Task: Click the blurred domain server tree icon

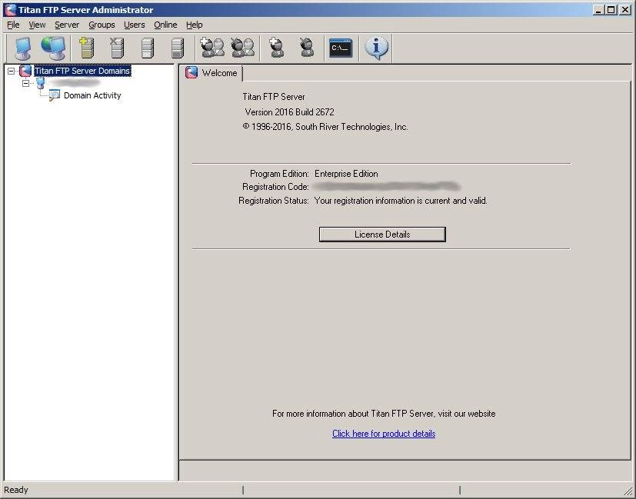Action: coord(41,83)
